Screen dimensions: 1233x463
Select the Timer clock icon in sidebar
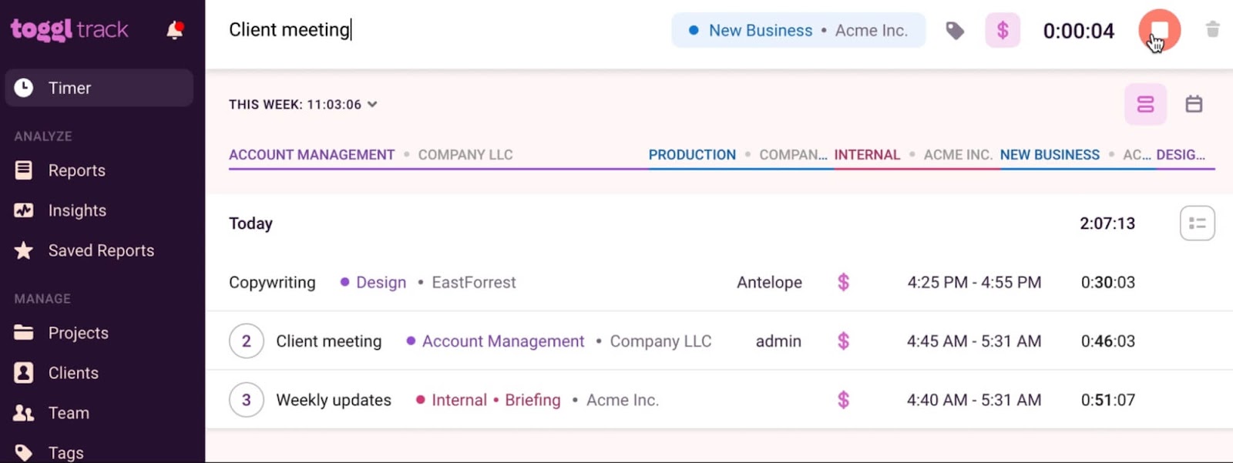[25, 87]
